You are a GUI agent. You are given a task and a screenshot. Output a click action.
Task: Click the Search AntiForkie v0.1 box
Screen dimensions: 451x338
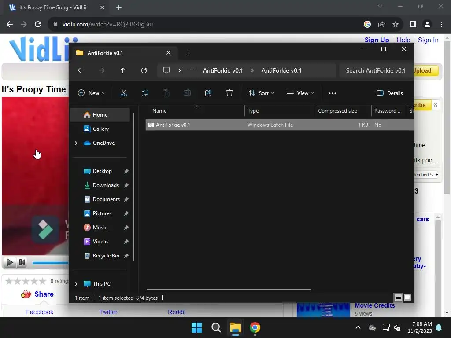pos(376,71)
